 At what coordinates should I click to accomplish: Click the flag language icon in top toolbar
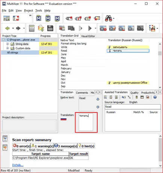(x=16, y=18)
